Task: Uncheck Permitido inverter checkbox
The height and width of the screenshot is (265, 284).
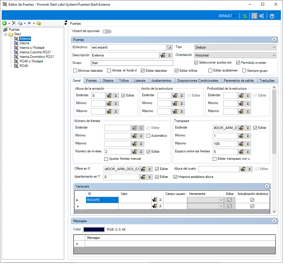Action: (x=238, y=63)
